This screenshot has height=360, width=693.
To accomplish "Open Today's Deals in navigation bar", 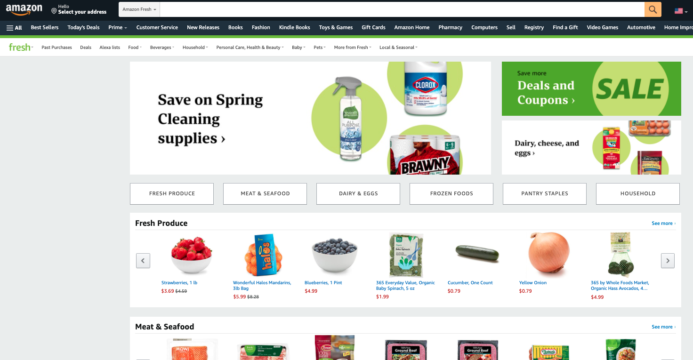I will (83, 28).
